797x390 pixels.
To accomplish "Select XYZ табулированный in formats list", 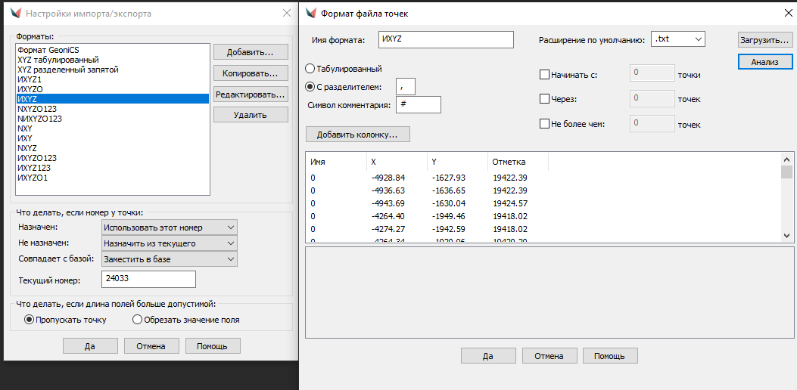I will coord(112,60).
